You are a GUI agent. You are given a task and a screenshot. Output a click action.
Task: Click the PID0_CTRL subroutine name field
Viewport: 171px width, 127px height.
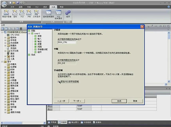click(x=67, y=42)
